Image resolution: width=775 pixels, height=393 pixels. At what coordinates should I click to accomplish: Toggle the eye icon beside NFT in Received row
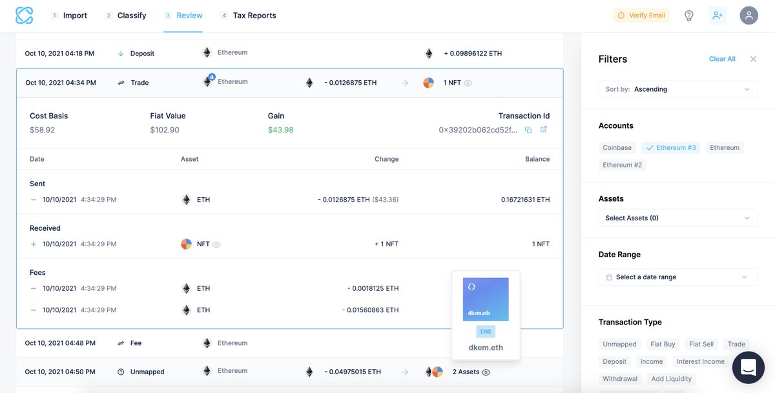click(x=216, y=244)
